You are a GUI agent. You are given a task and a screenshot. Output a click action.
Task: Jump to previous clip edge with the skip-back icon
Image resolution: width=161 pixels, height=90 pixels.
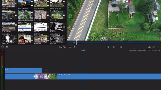pos(108,47)
